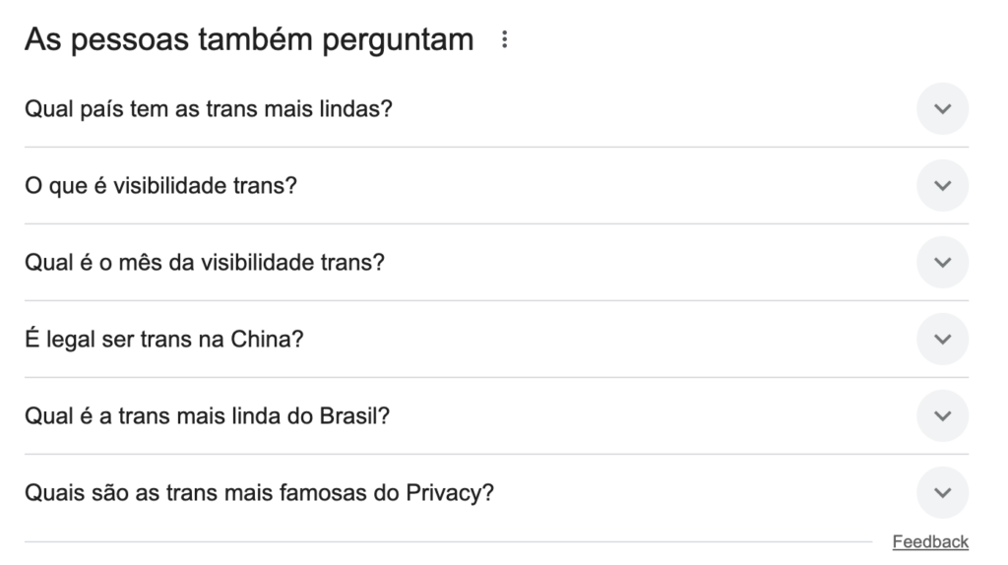This screenshot has height=565, width=1008.
Task: Open the three-dot options menu beside the heading
Action: [505, 40]
